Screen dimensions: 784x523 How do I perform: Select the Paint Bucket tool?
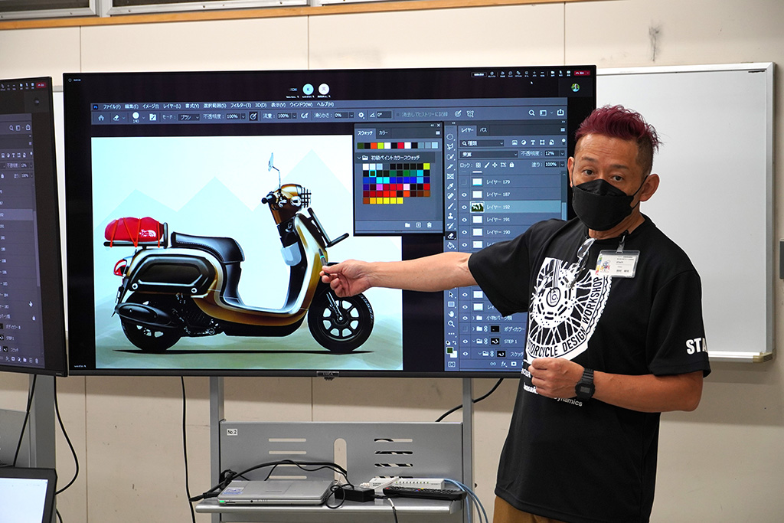[450, 246]
